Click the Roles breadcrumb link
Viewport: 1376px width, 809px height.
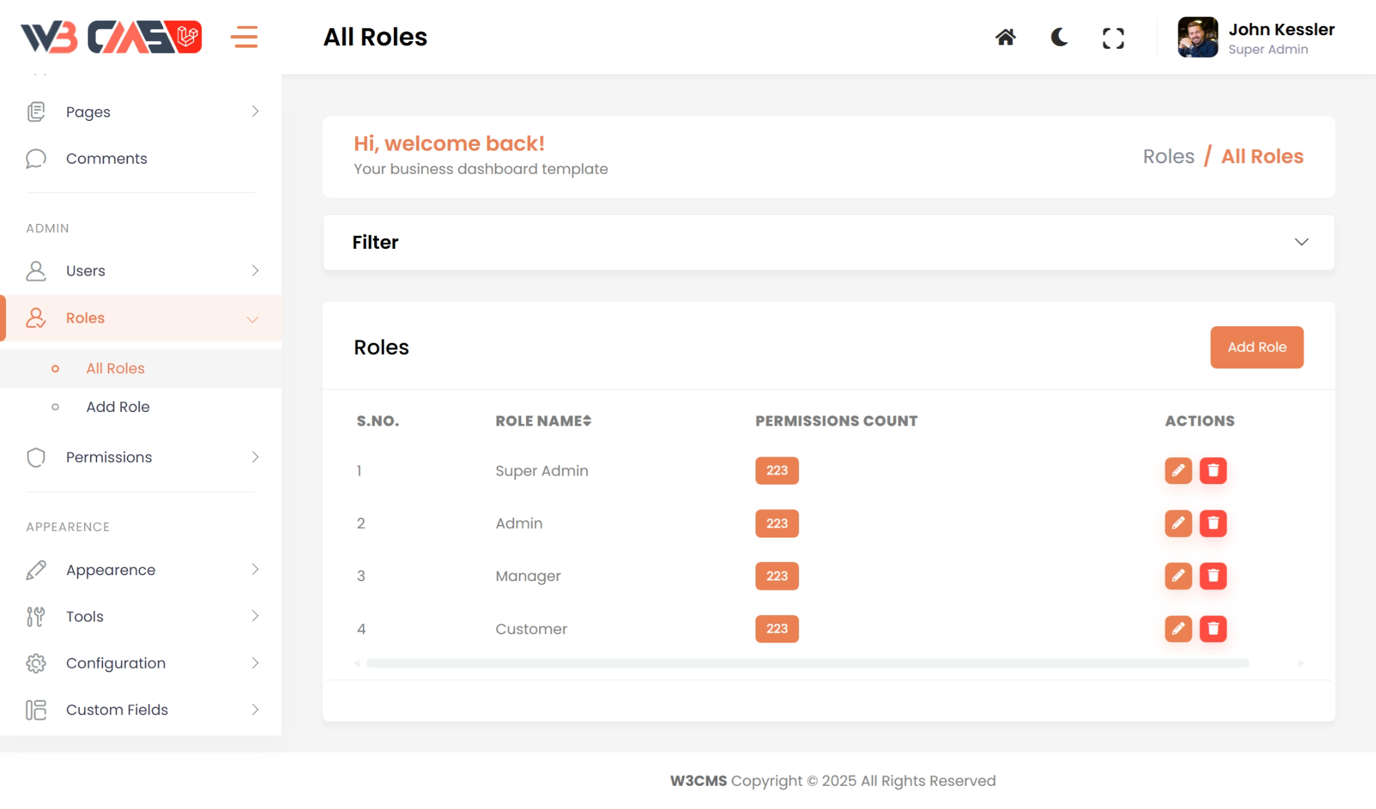1168,157
